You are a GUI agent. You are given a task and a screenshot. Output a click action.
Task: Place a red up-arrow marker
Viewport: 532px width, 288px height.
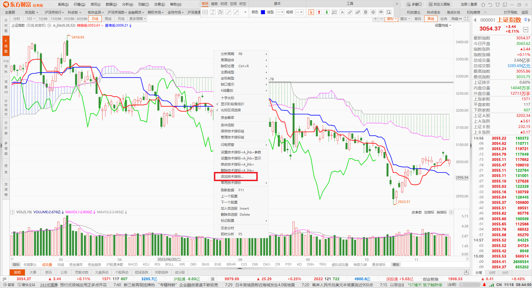point(319,12)
